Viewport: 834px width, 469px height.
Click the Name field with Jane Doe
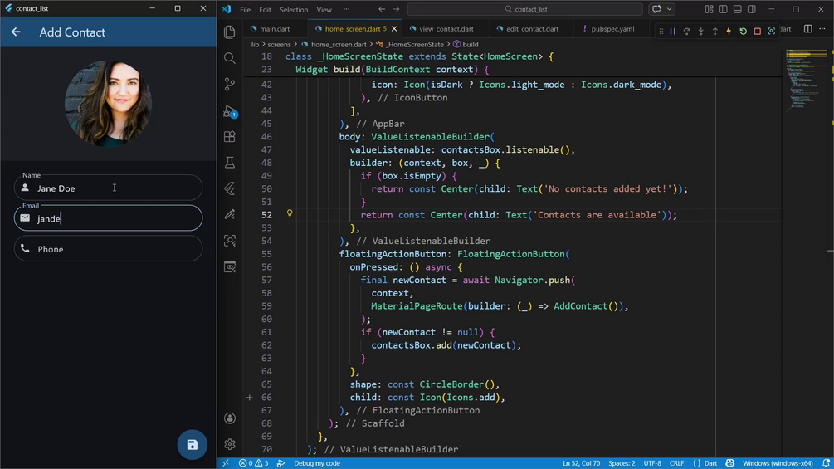(109, 188)
